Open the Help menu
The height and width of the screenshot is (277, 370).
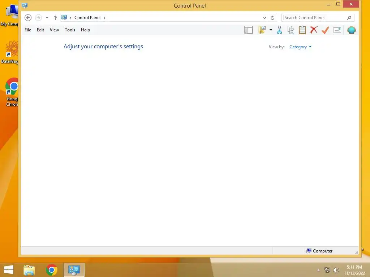coord(85,30)
